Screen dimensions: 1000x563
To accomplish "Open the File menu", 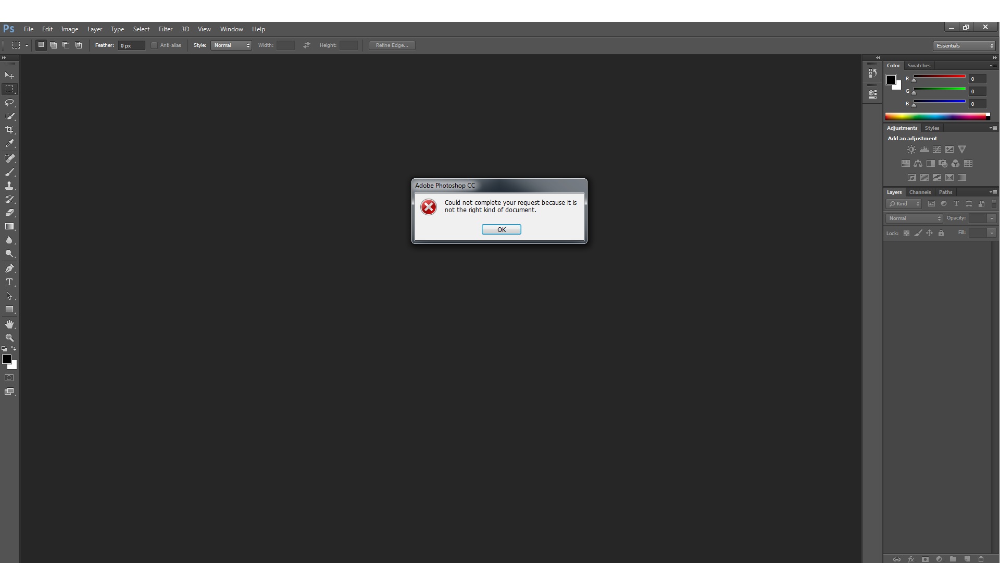I will [29, 29].
